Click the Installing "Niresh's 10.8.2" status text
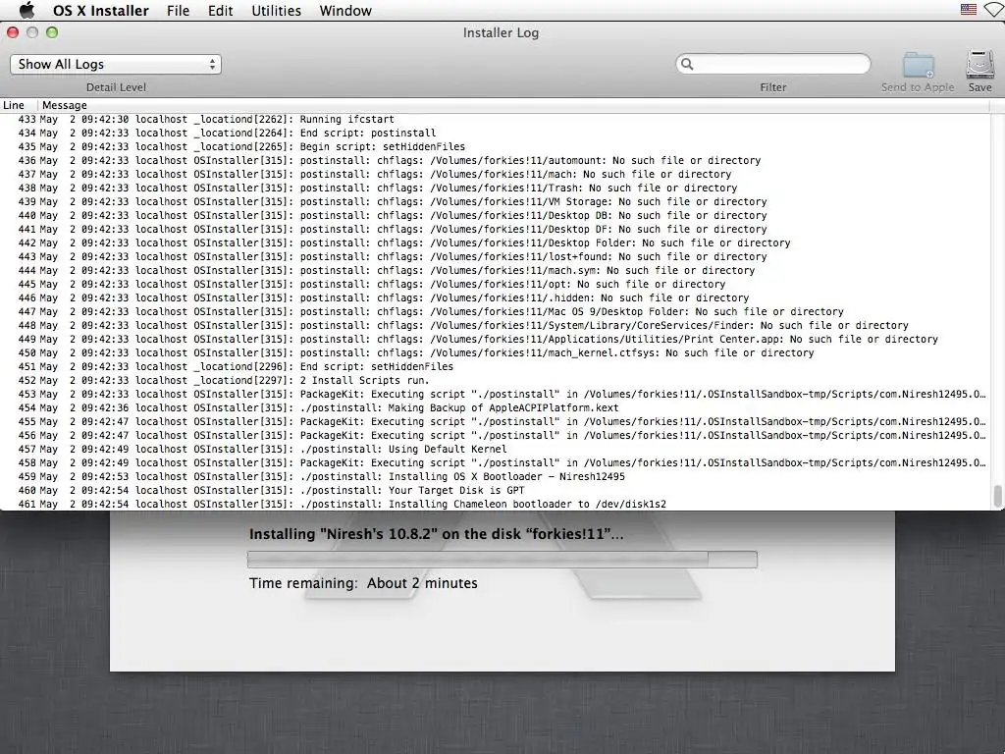Screen dimensions: 1005x754 (436, 534)
